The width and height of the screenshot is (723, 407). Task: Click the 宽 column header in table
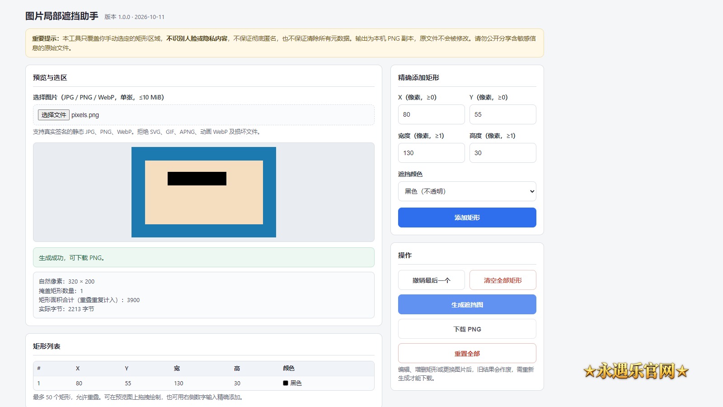177,368
